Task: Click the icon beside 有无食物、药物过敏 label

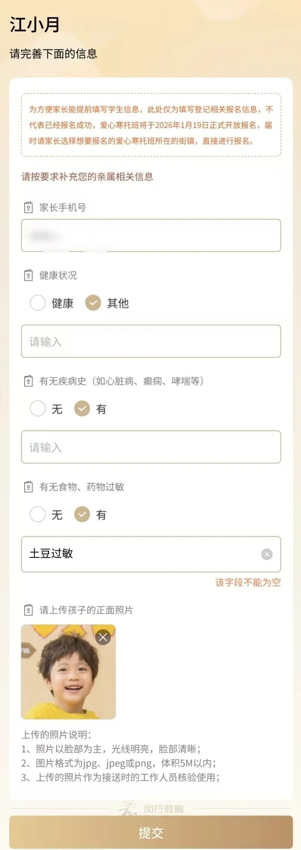Action: point(28,487)
